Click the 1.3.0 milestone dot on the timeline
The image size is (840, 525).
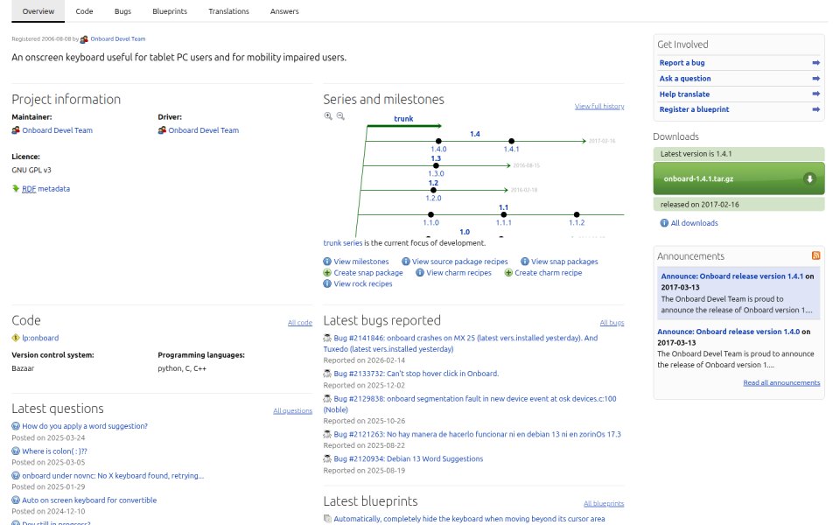coord(436,165)
